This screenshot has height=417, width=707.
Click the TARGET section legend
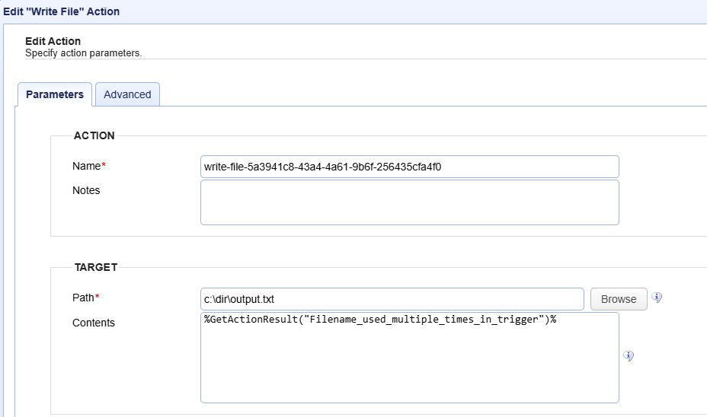[x=96, y=267]
